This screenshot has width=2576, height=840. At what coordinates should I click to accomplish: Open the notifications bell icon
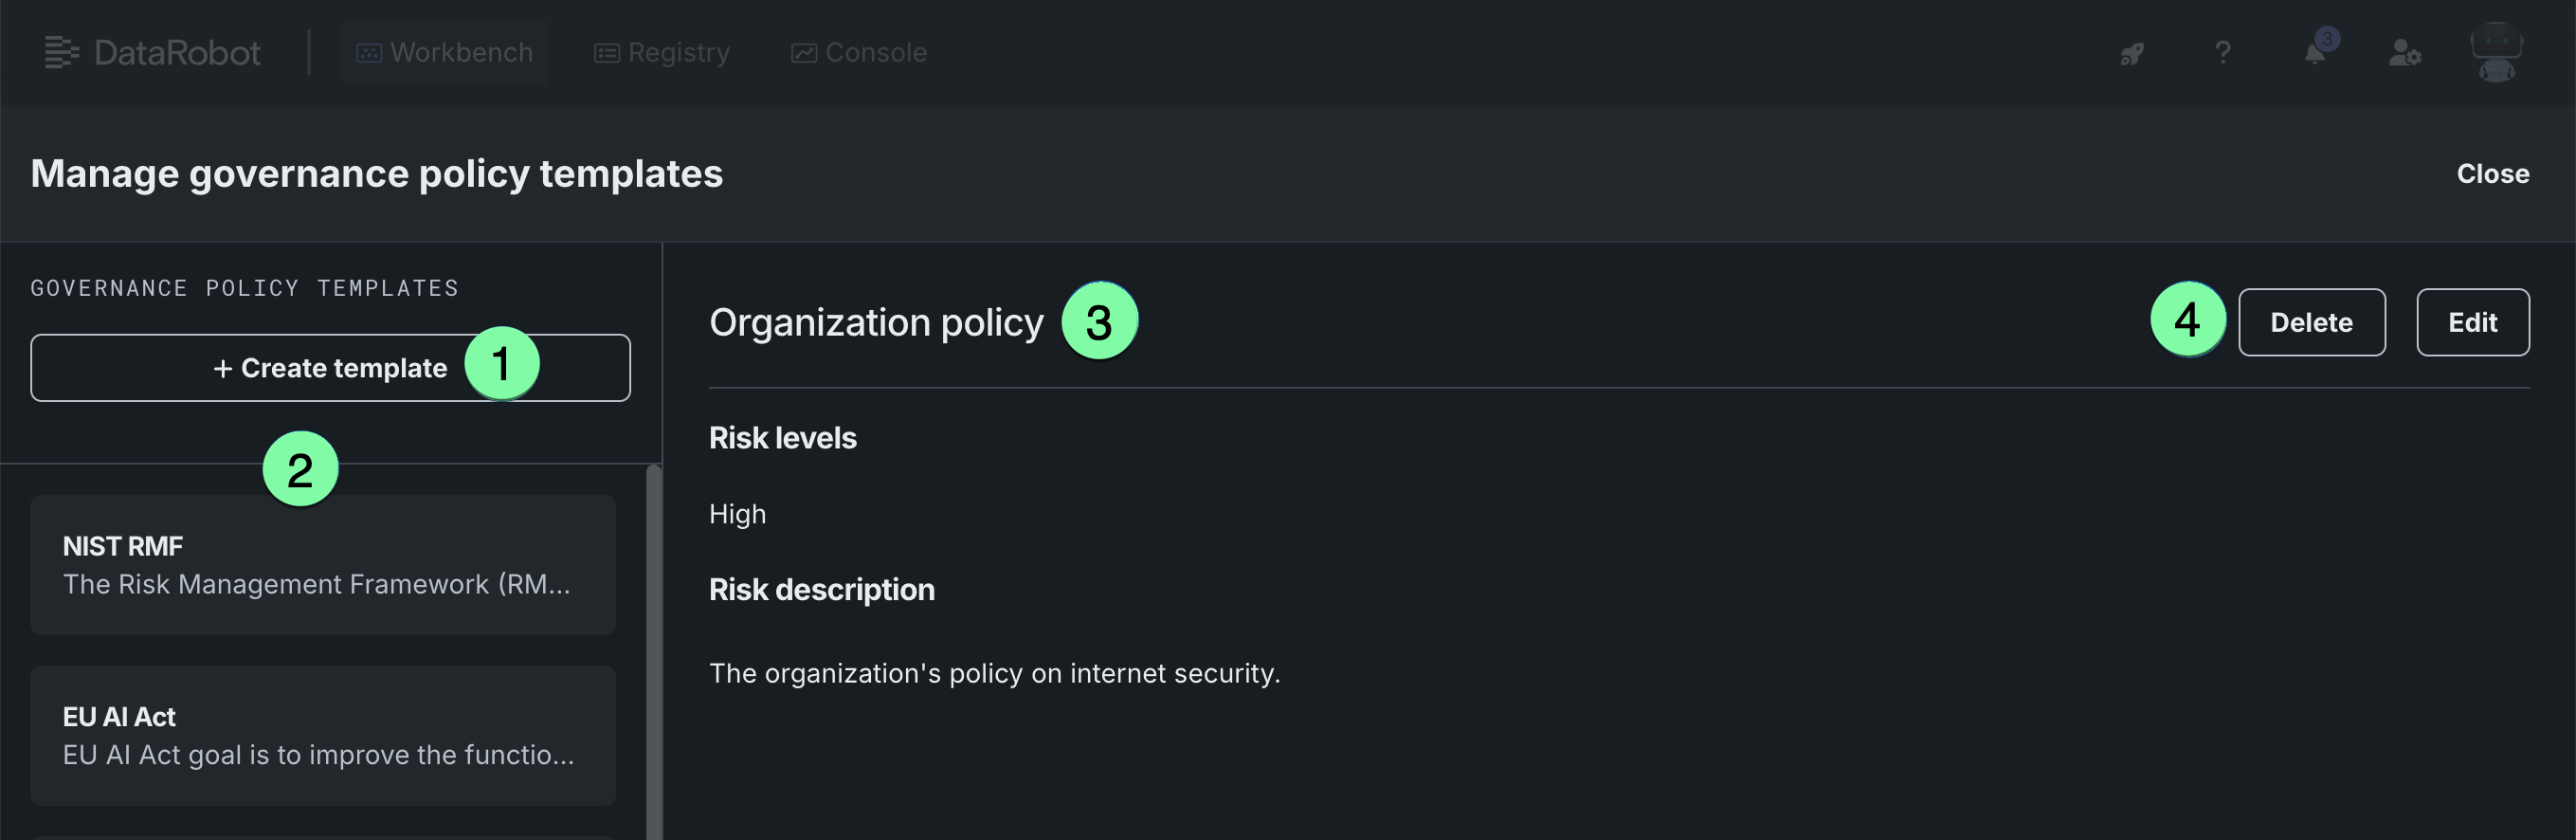(x=2314, y=53)
